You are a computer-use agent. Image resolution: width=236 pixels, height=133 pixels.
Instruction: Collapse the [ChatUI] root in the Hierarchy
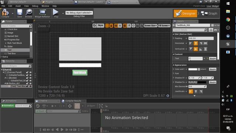pos(2,70)
